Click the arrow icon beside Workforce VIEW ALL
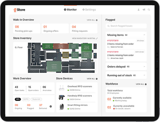160x122 pixels. (146, 84)
